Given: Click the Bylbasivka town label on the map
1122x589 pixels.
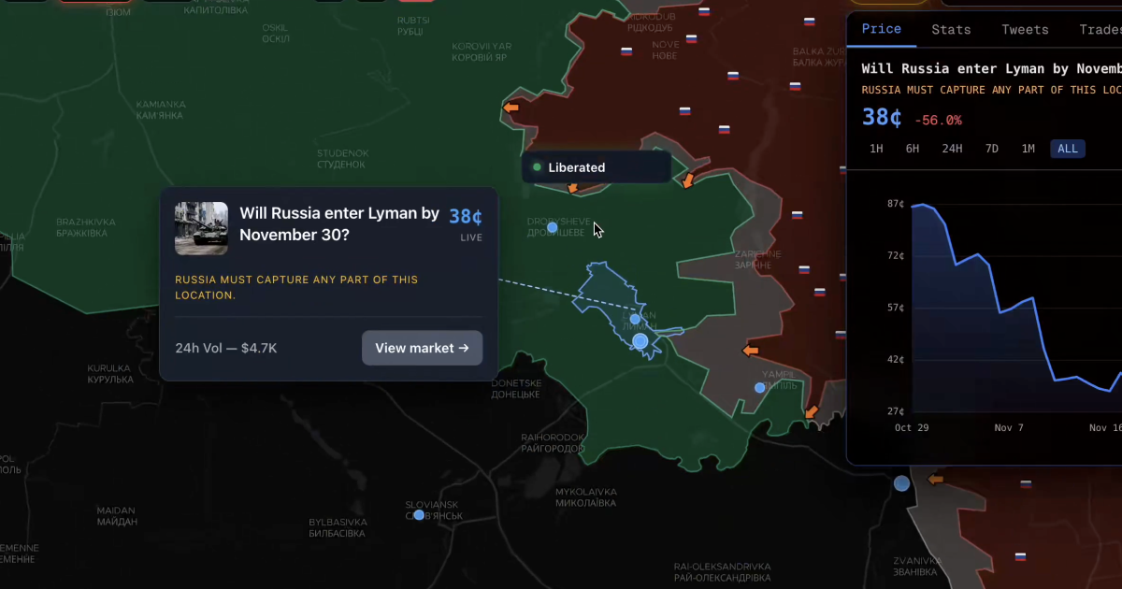Looking at the screenshot, I should [x=337, y=528].
